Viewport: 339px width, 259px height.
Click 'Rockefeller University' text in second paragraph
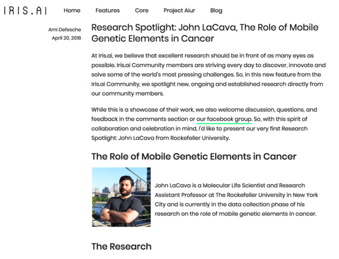pyautogui.click(x=200, y=138)
